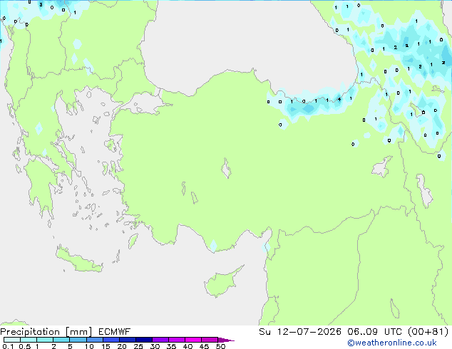Image resolution: width=452 pixels, height=349 pixels.
Task: Click the purple 30 to 35 mm swatch
Action: pyautogui.click(x=160, y=340)
